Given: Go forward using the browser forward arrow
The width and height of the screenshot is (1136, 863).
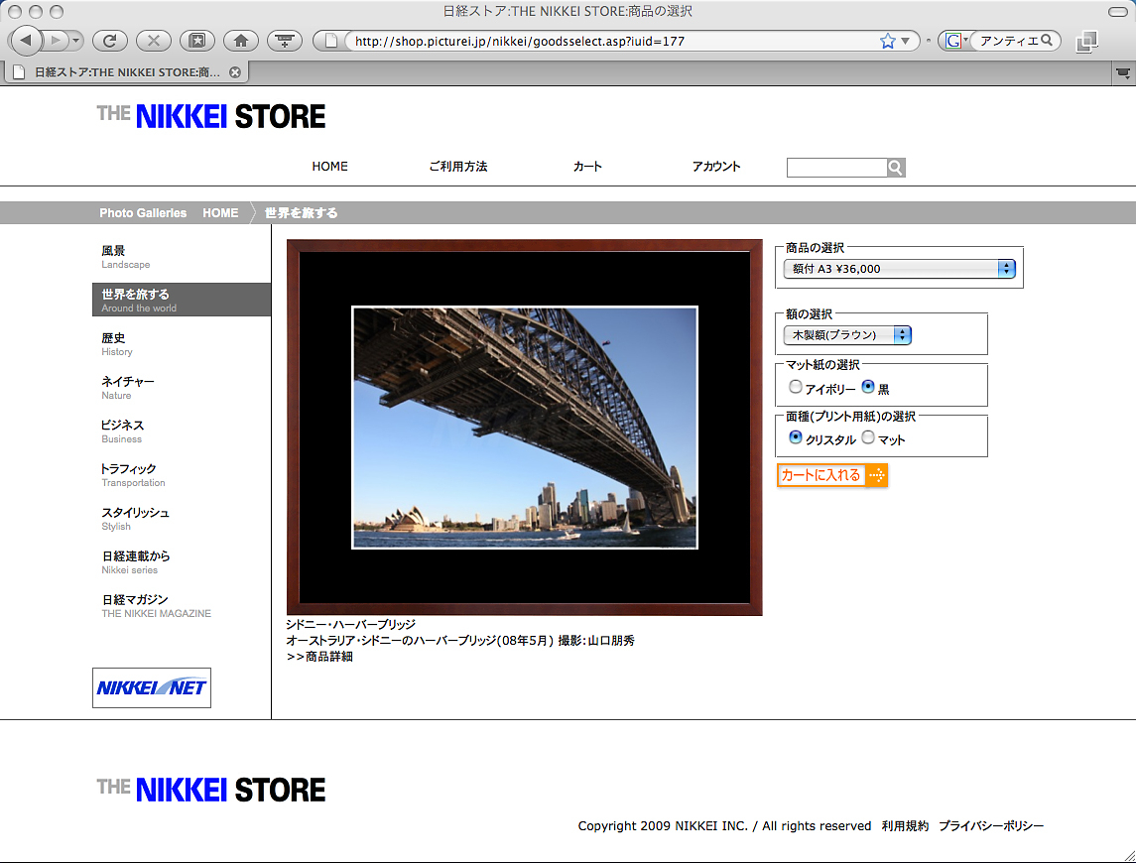Looking at the screenshot, I should point(56,41).
